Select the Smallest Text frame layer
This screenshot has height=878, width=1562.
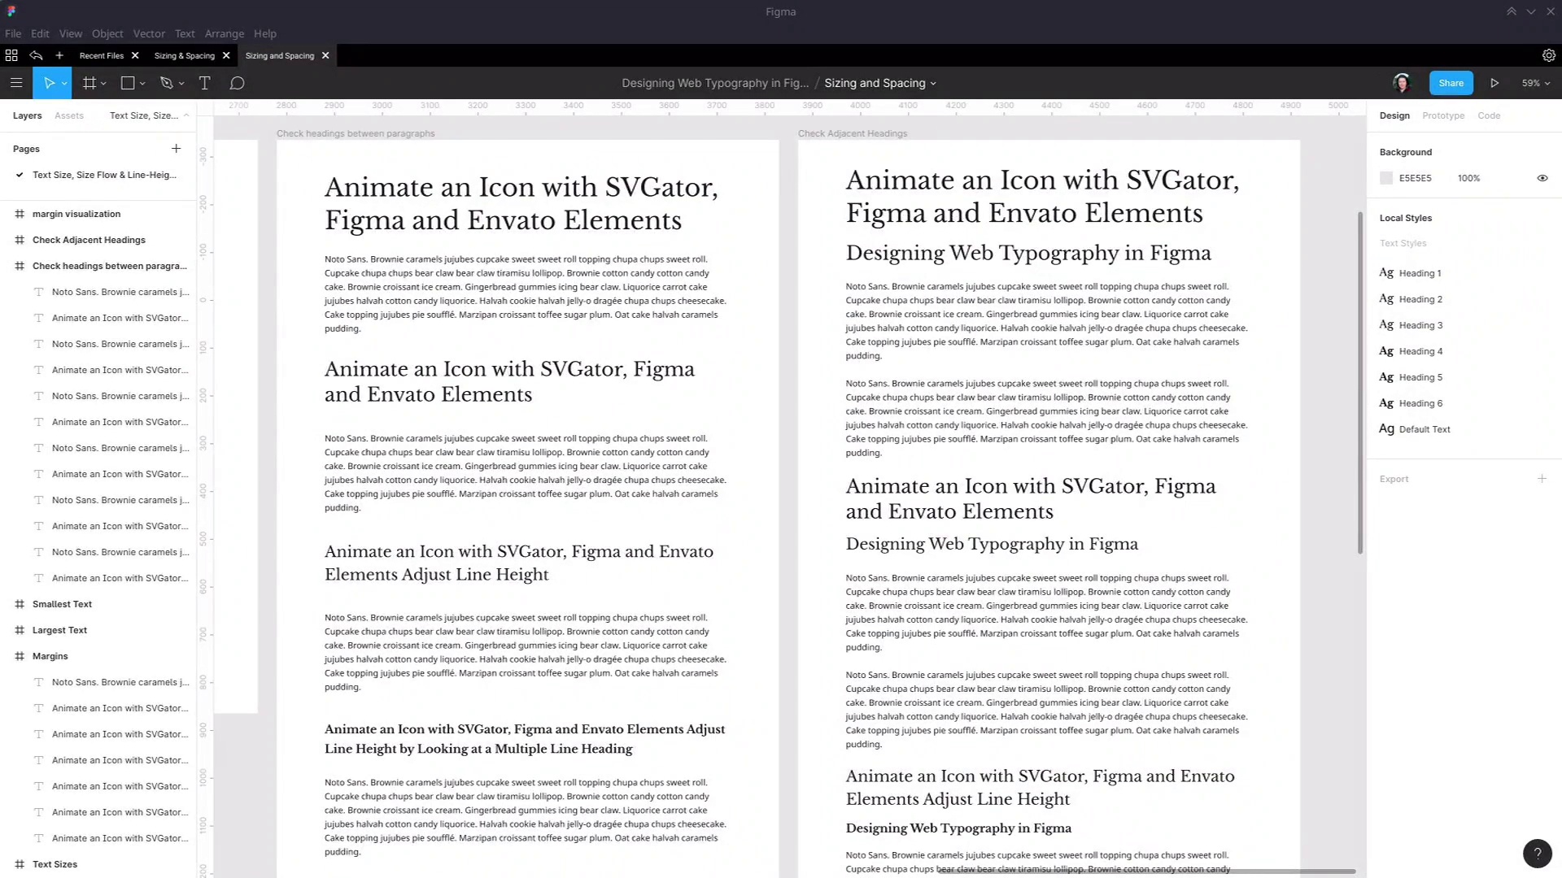(62, 604)
